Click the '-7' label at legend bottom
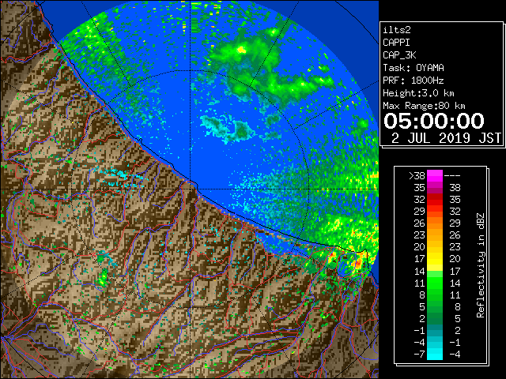Image resolution: width=506 pixels, height=379 pixels. (420, 355)
